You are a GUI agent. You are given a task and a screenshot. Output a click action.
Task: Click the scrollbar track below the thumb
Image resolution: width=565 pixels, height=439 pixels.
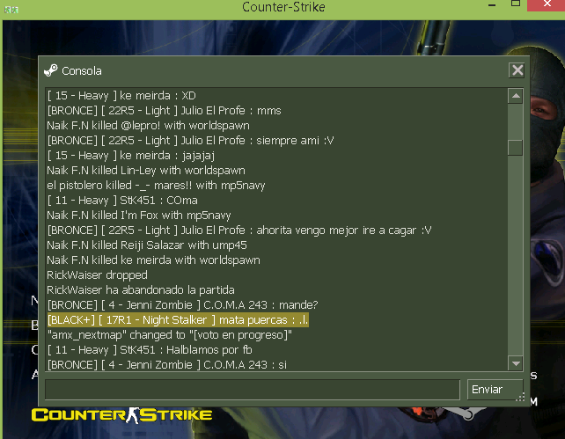click(515, 256)
